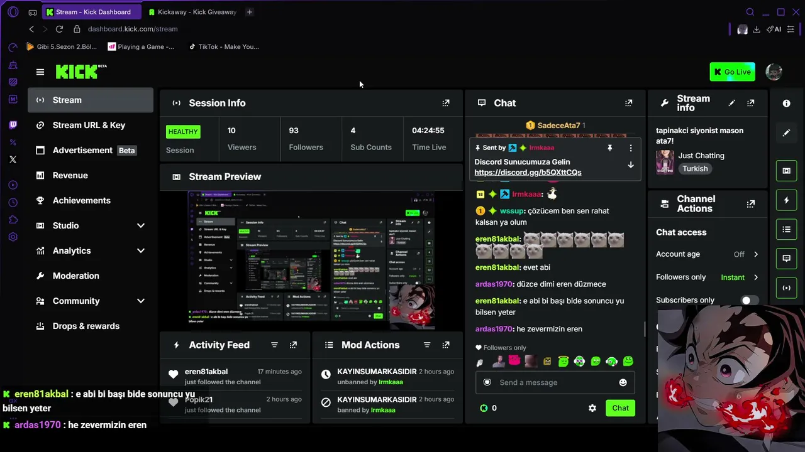Open the Achievements page
The height and width of the screenshot is (452, 805).
[91, 200]
